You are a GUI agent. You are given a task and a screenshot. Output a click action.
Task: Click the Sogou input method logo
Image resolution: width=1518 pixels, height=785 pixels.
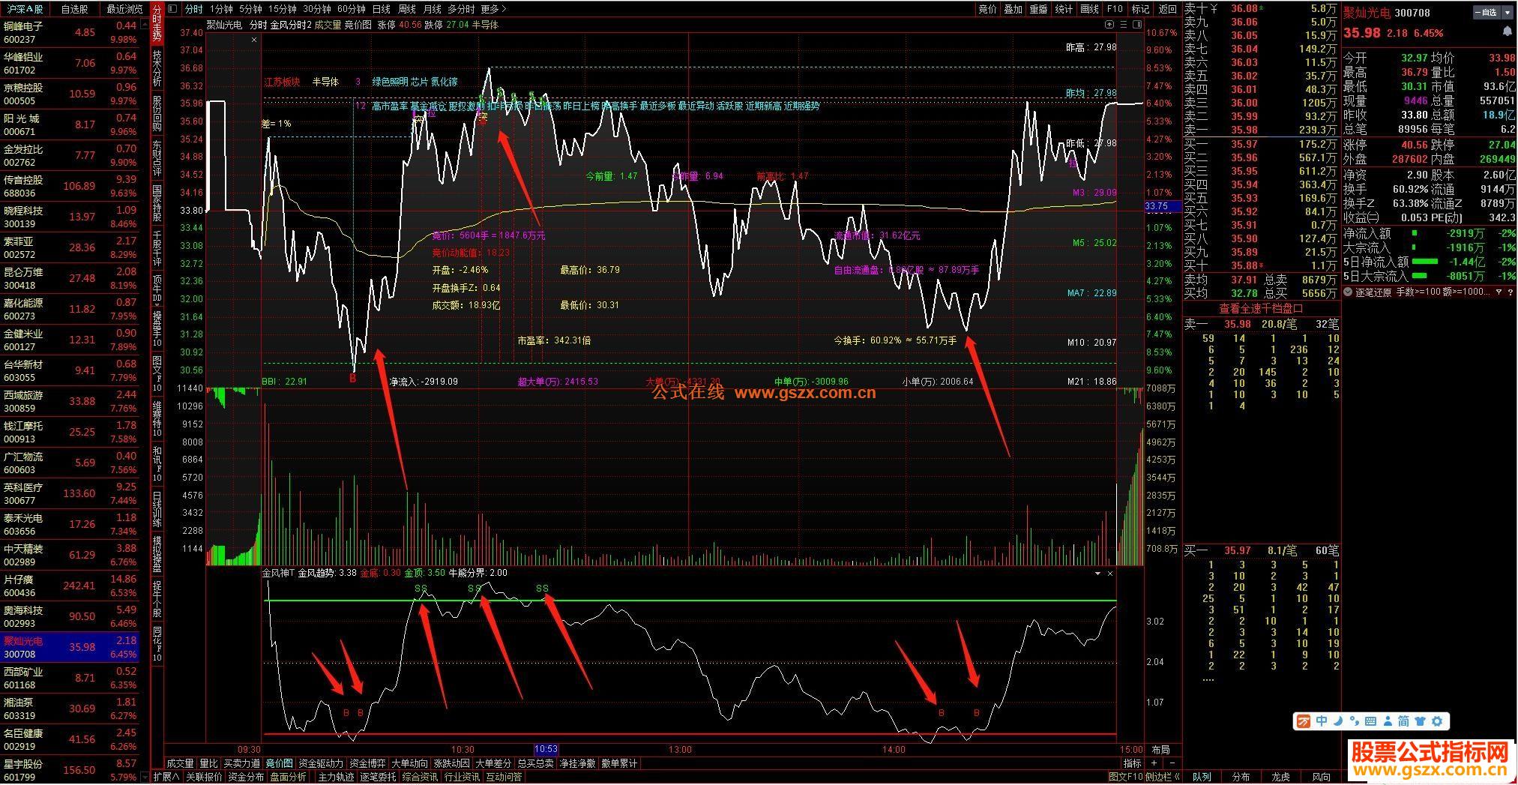[x=1304, y=721]
